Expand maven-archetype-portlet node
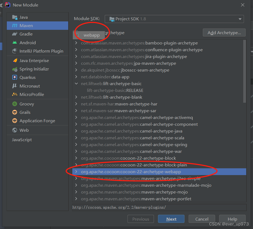The image size is (253, 229). 76,199
